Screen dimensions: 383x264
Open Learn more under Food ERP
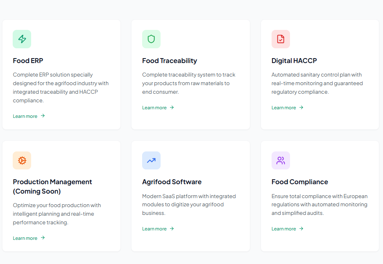click(x=25, y=116)
